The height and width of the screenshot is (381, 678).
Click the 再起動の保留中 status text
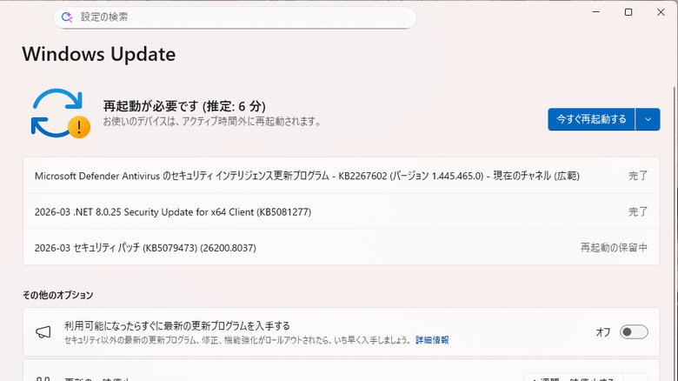click(x=614, y=248)
